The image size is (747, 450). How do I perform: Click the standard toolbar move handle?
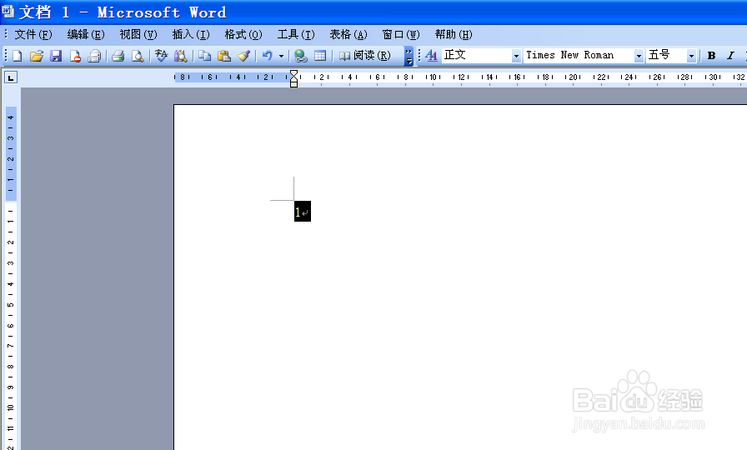tap(6, 56)
